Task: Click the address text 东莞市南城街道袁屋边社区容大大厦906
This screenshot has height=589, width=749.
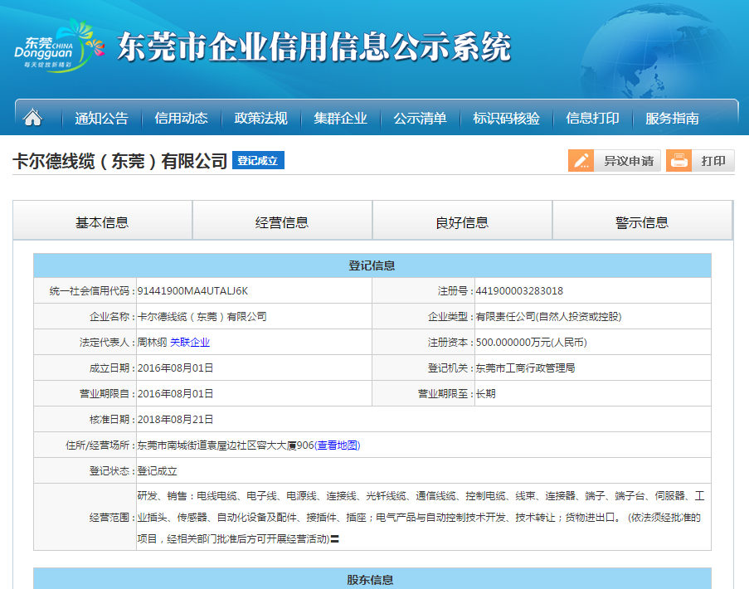Action: [226, 445]
